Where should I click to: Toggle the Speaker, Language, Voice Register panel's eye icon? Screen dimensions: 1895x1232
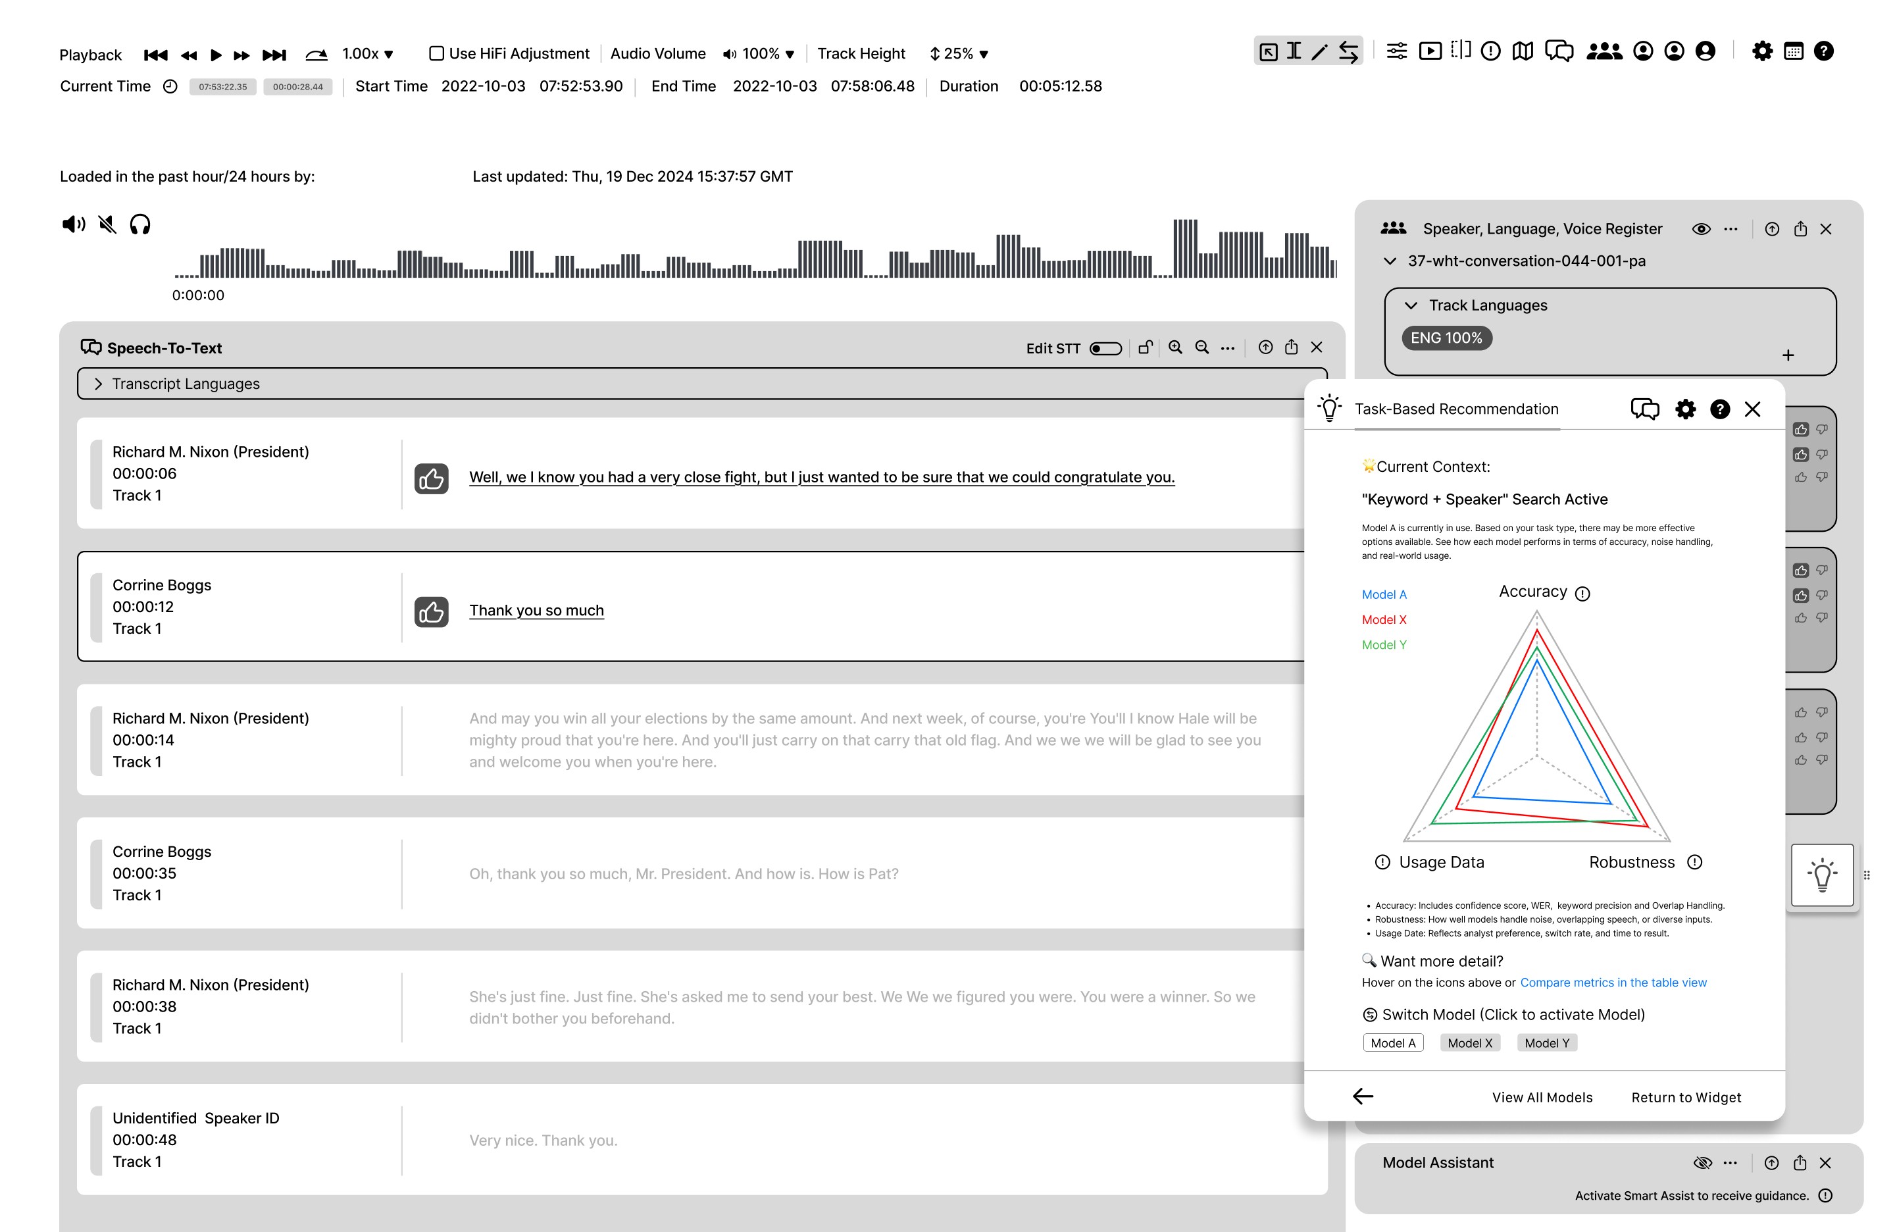coord(1701,230)
